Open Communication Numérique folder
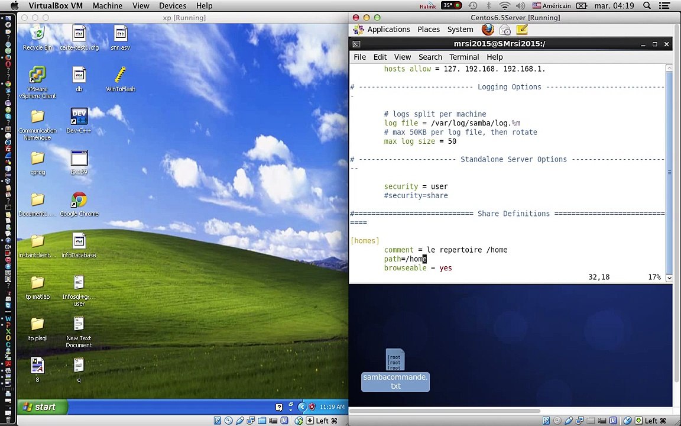The height and width of the screenshot is (426, 681). pos(37,124)
